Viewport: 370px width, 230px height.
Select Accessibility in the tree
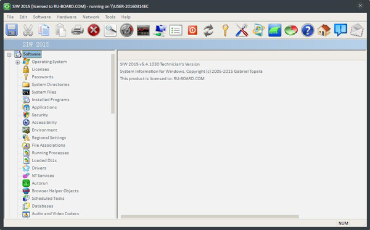coord(44,123)
